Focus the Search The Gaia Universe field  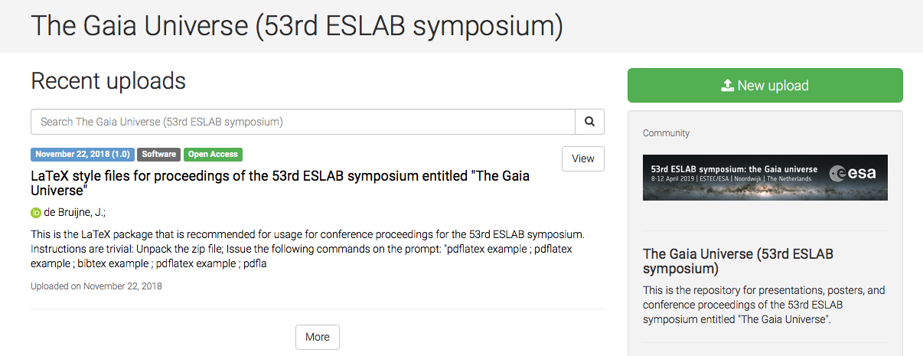303,122
